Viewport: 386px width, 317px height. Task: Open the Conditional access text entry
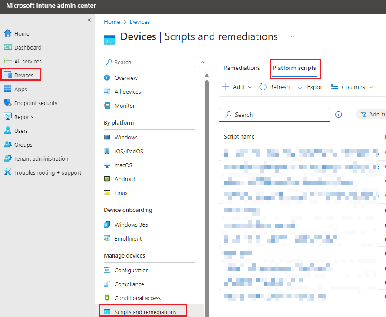point(137,298)
